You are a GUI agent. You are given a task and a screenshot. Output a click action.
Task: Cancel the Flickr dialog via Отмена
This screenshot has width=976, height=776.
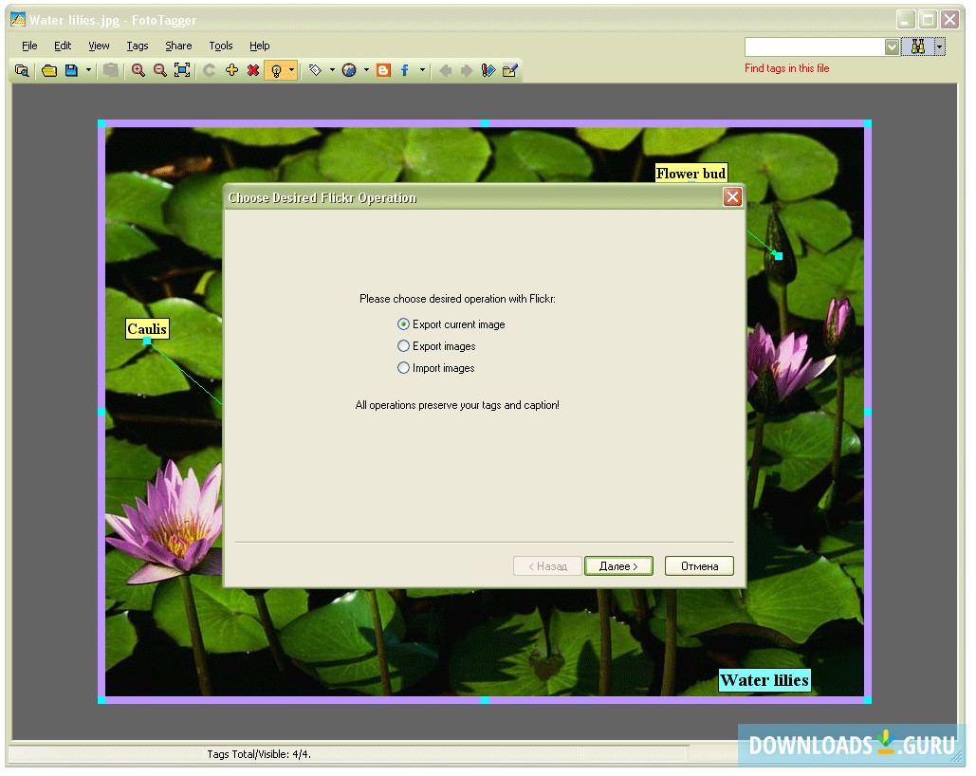699,565
